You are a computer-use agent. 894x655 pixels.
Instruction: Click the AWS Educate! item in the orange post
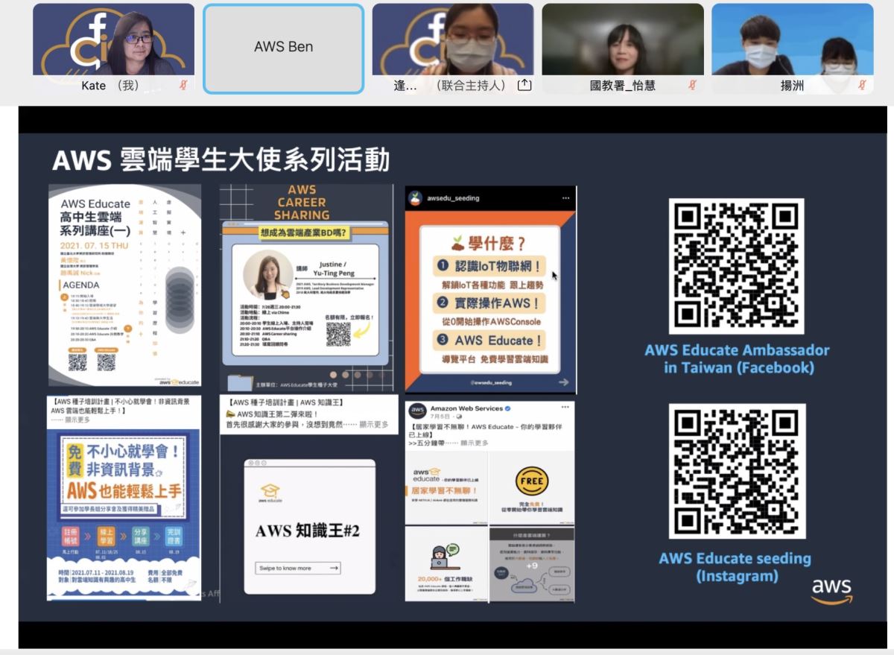[x=489, y=341]
